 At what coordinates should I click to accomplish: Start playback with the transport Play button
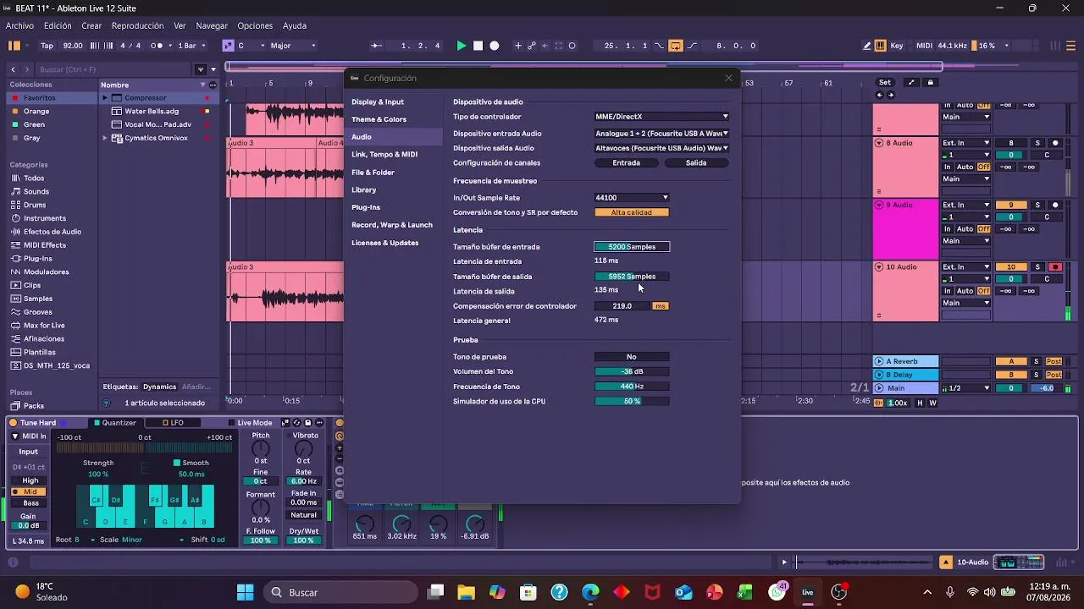tap(462, 46)
